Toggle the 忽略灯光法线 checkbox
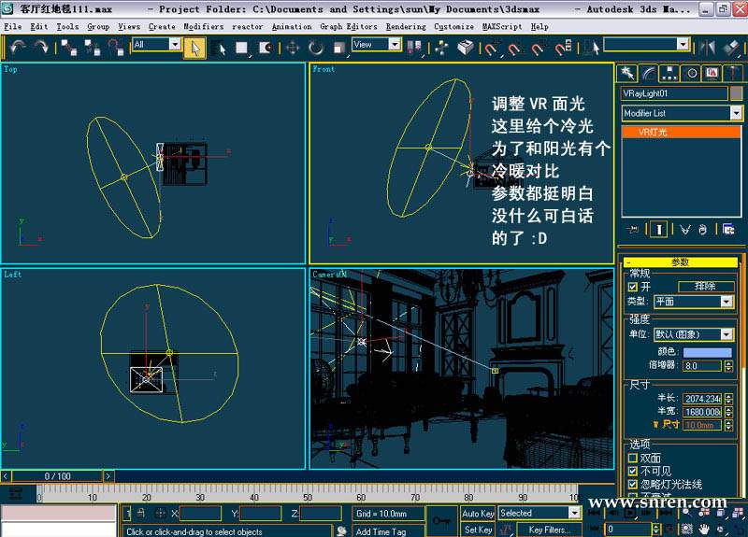This screenshot has width=748, height=537. click(x=633, y=484)
